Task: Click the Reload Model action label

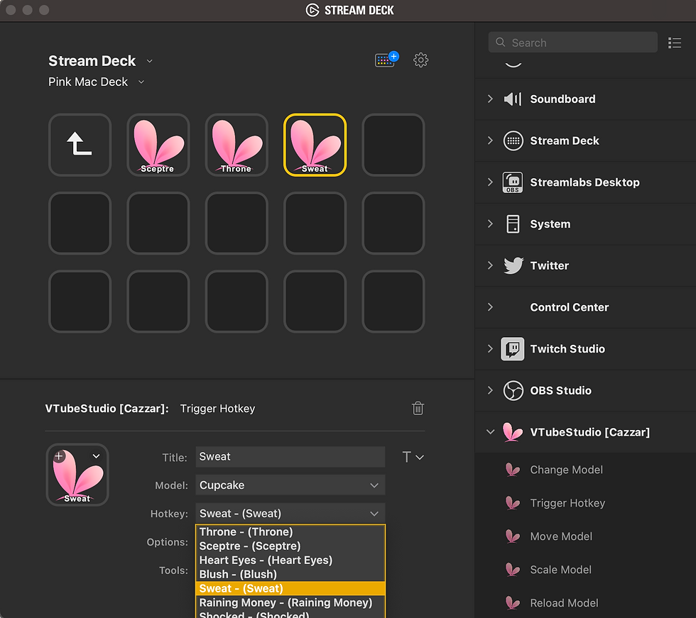Action: (x=564, y=603)
